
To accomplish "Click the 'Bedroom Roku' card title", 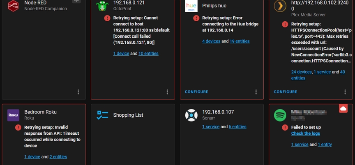I will tap(40, 112).
